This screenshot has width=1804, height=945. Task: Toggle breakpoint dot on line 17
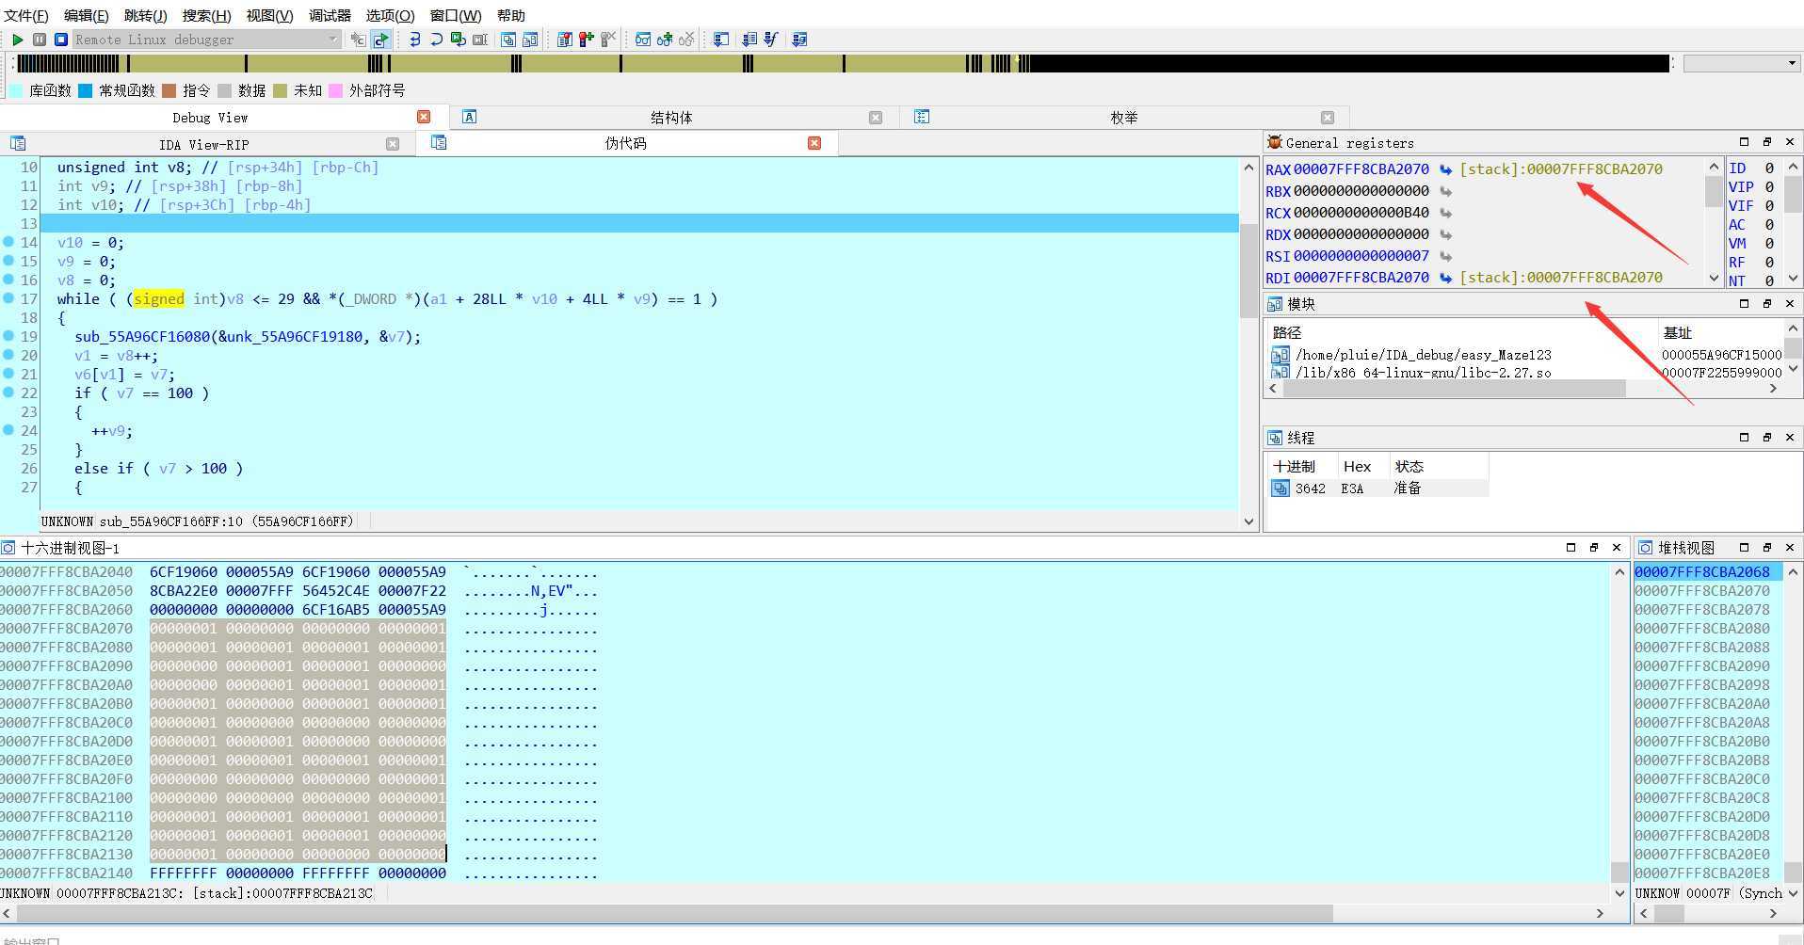(8, 299)
